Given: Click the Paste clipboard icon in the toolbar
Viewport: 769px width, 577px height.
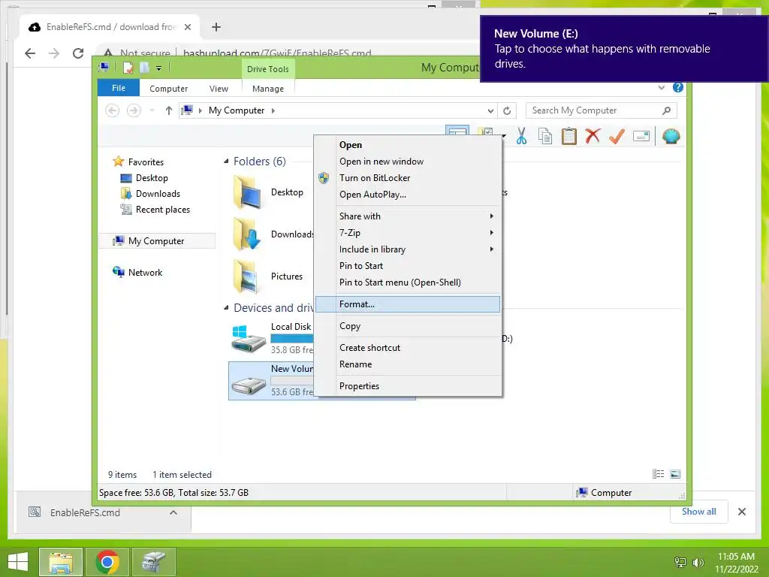Looking at the screenshot, I should pyautogui.click(x=569, y=136).
